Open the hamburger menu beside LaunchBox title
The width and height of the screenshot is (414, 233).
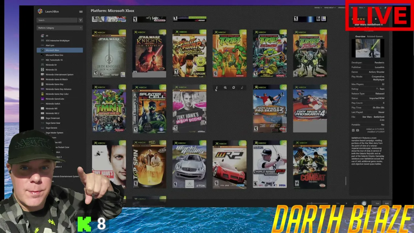click(x=81, y=12)
